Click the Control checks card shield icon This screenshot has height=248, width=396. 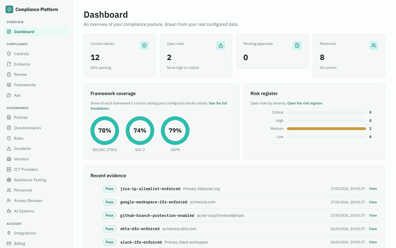click(144, 45)
